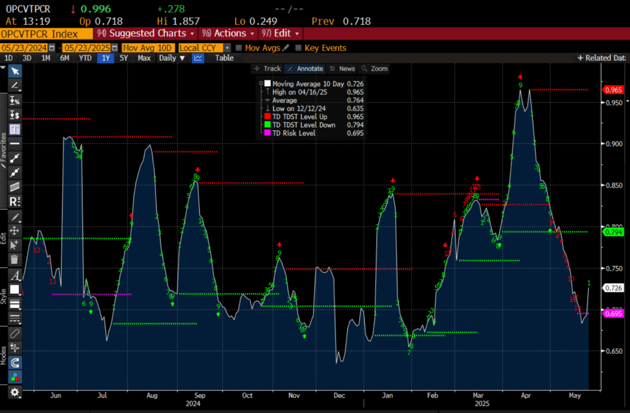Screen dimensions: 630x413
Task: Pick the shaded channel drawing tool
Action: click(15, 187)
